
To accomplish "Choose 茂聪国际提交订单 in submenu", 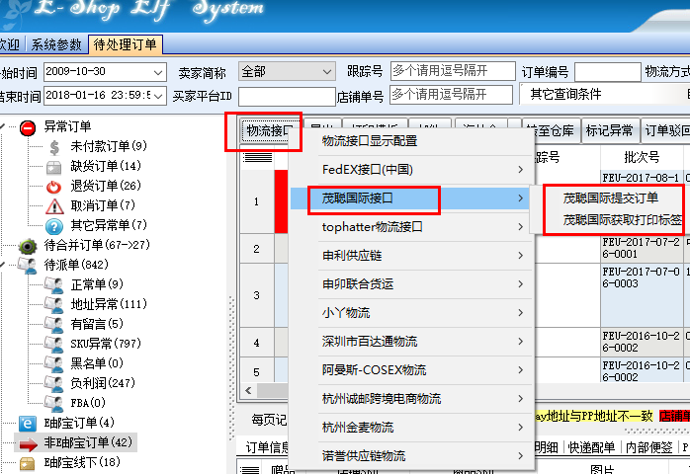I will pos(610,198).
